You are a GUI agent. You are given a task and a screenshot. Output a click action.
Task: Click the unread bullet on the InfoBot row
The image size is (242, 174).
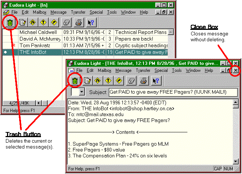(x=6, y=52)
